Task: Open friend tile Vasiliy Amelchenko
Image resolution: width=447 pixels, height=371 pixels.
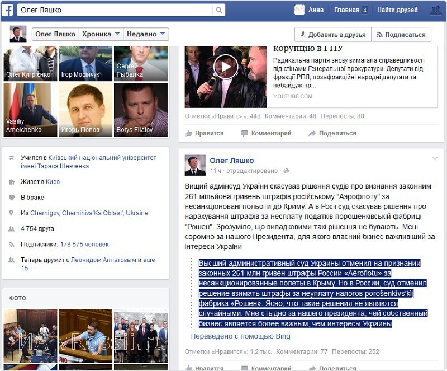Action: (30, 110)
